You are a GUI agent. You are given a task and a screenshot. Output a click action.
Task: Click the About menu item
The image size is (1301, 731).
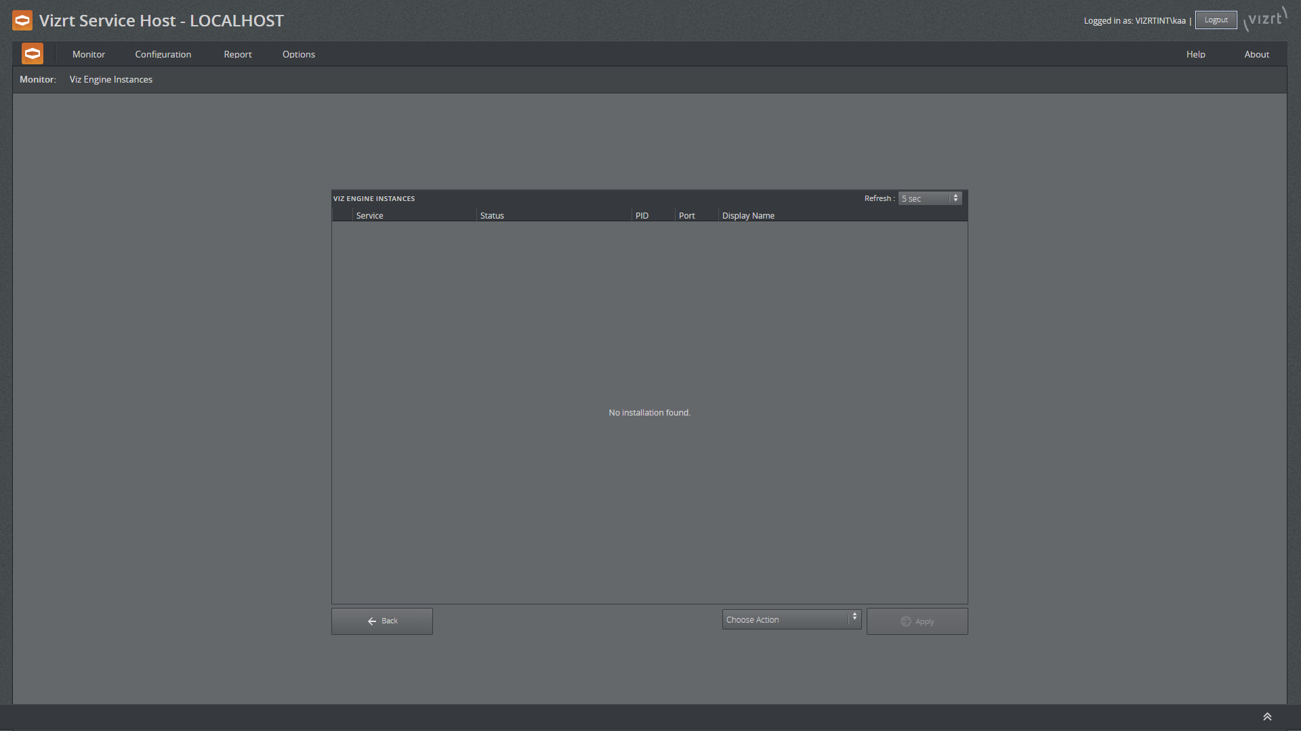tap(1257, 54)
